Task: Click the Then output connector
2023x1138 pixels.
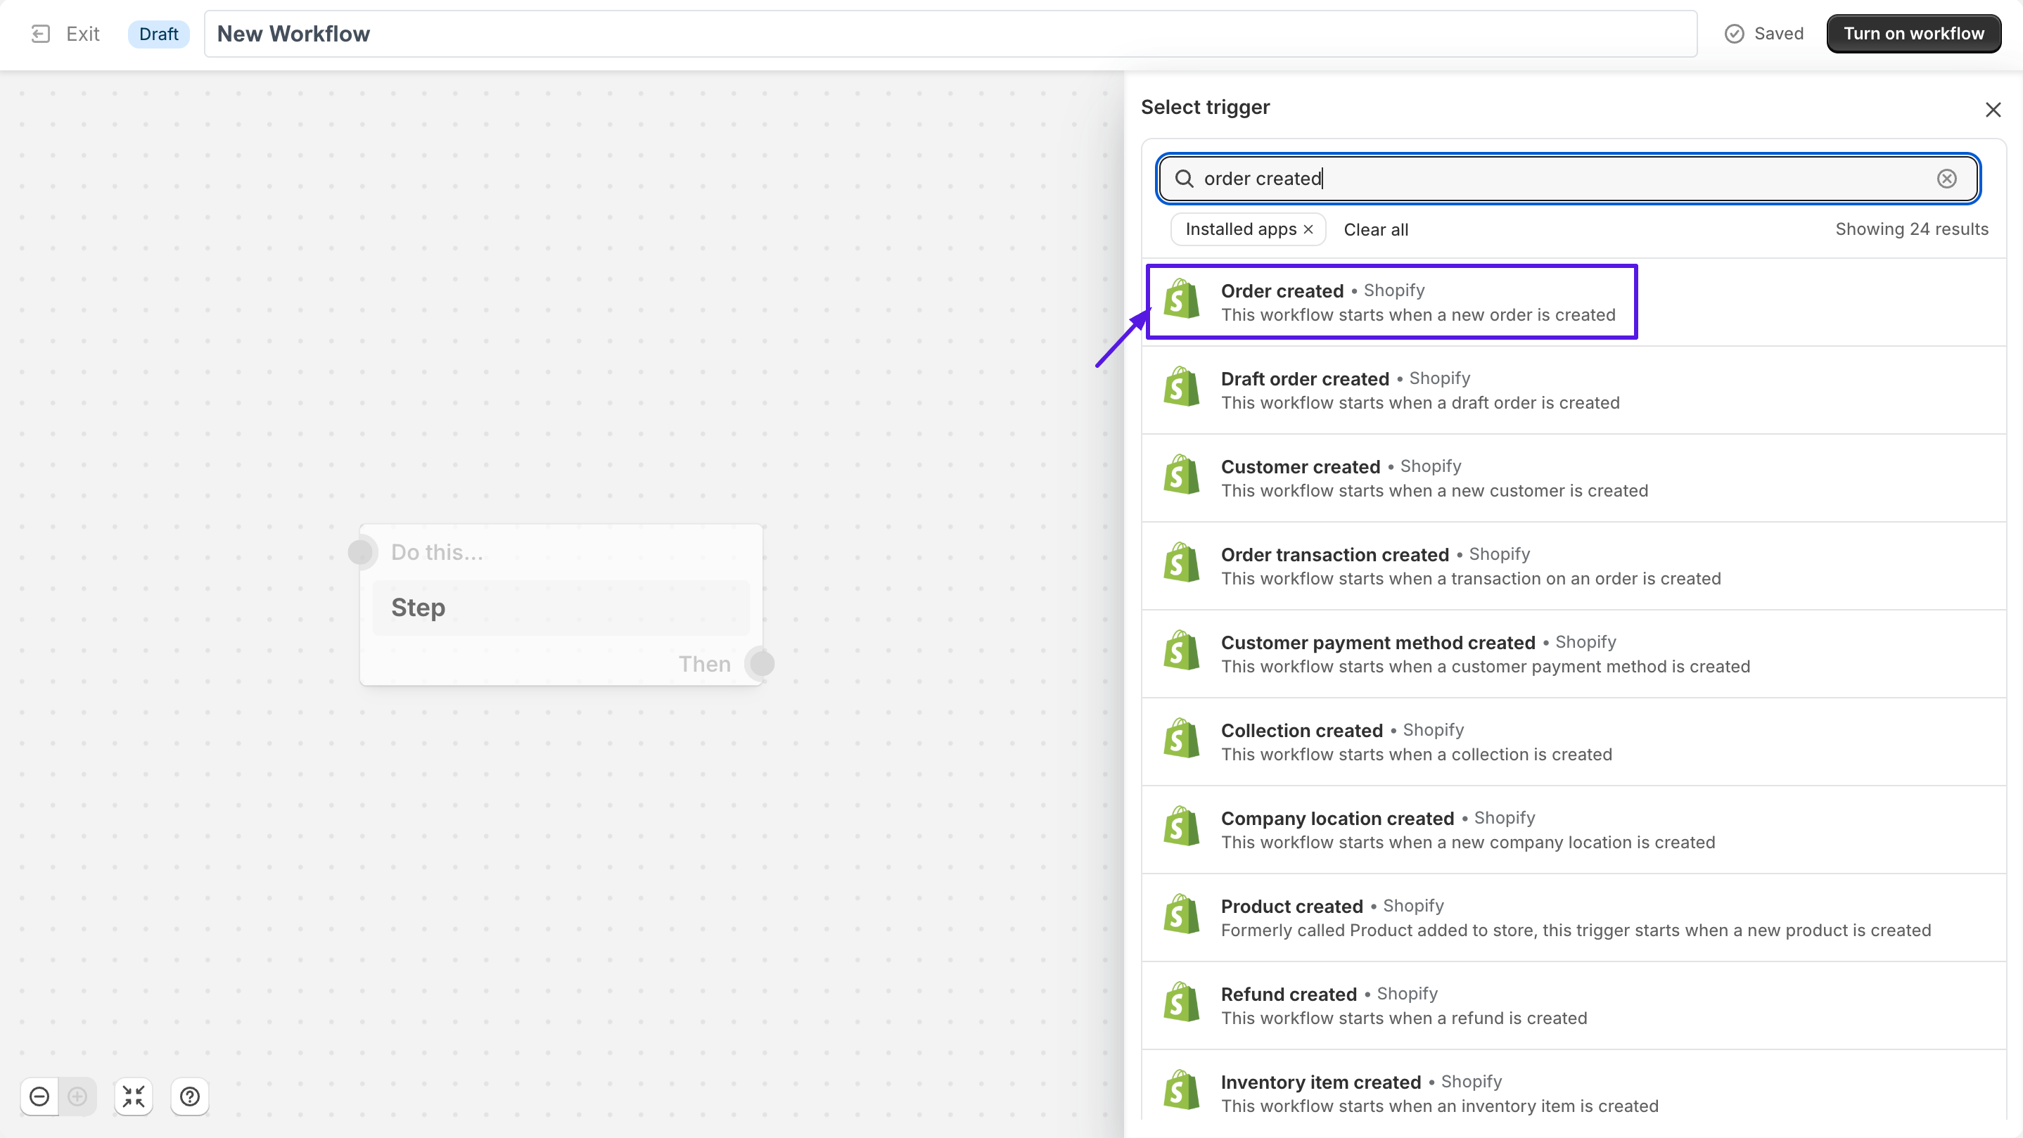Action: [x=761, y=664]
